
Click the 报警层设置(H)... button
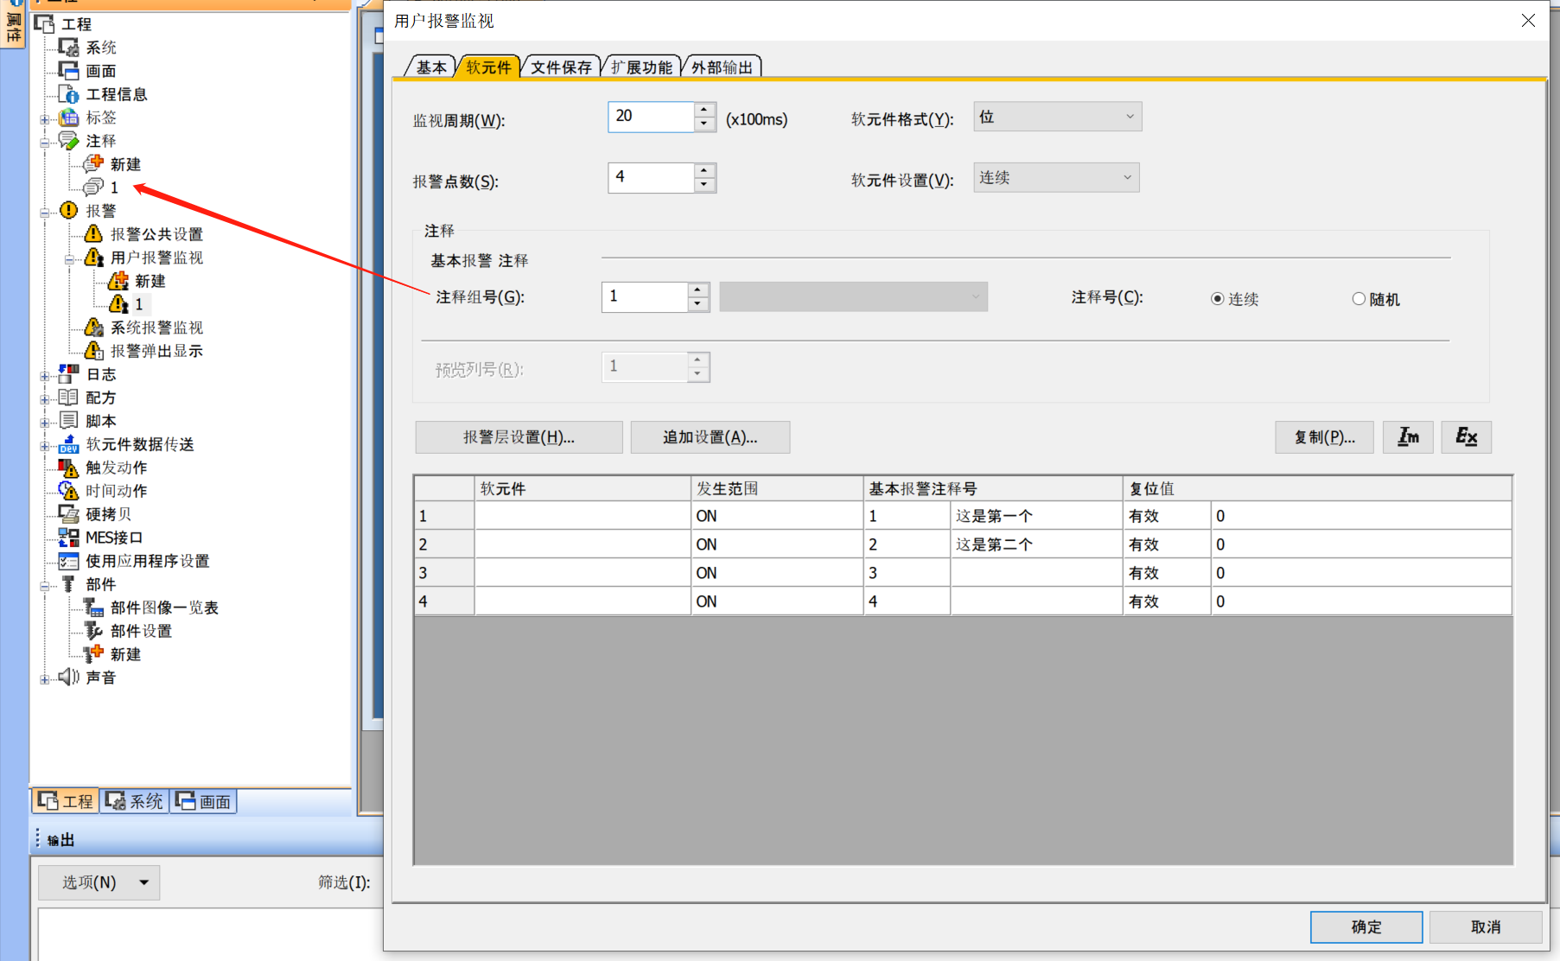tap(519, 437)
